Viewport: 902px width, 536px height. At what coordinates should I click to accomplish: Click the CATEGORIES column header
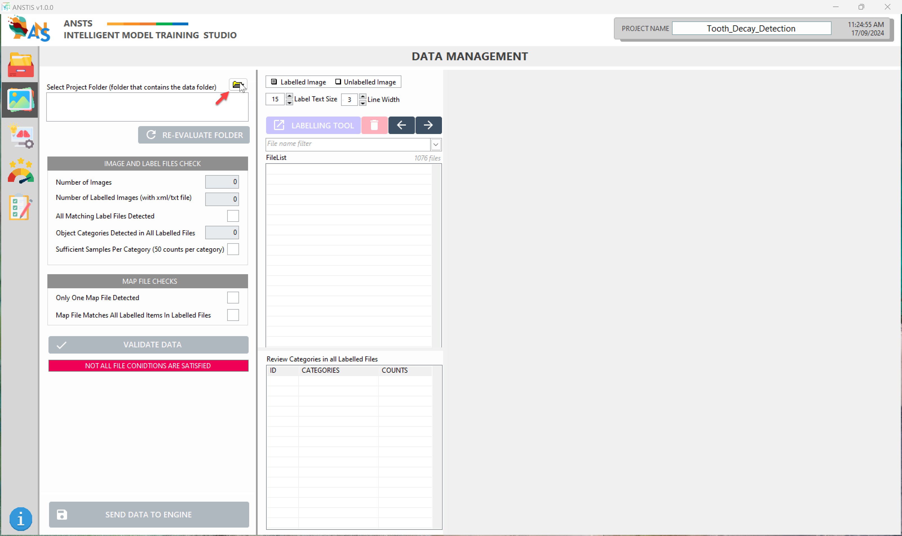coord(320,370)
